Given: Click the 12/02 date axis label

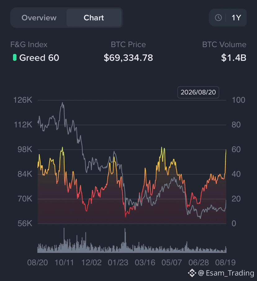Looking at the screenshot, I should [91, 263].
